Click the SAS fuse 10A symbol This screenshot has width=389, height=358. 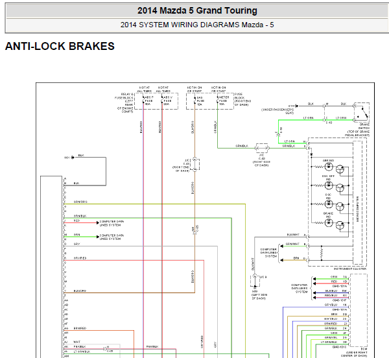coord(194,101)
